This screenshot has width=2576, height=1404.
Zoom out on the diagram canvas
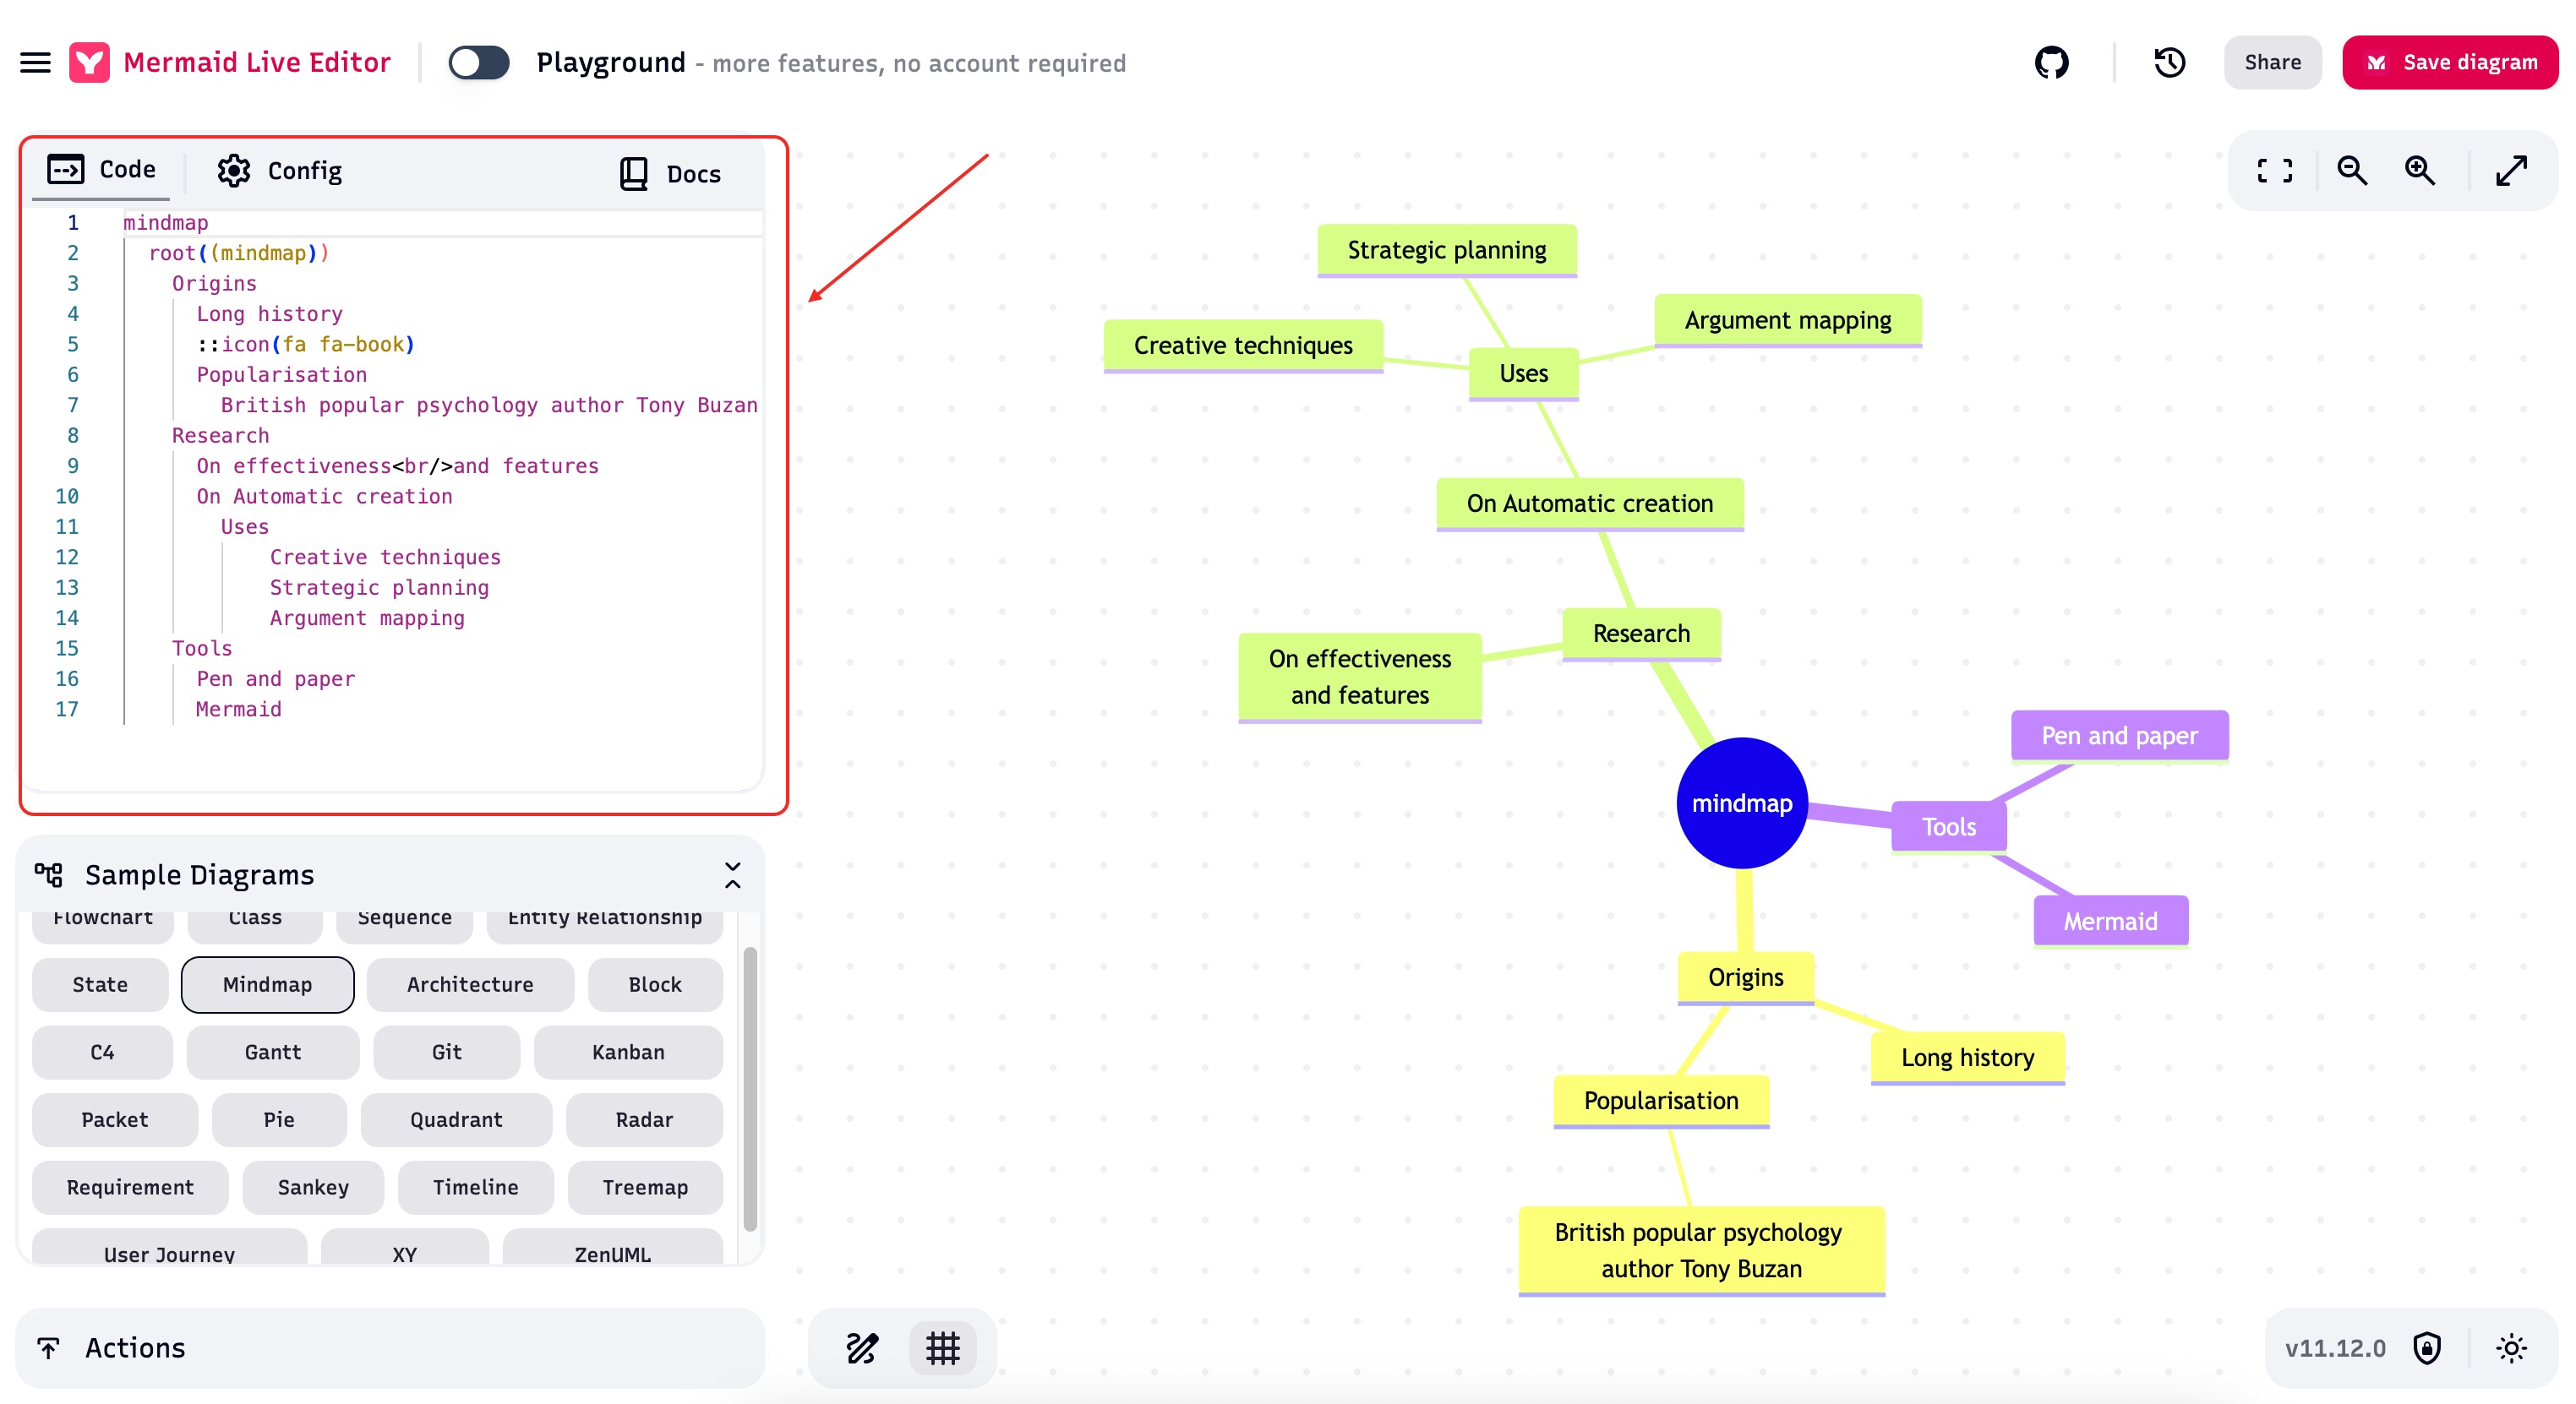click(x=2352, y=170)
